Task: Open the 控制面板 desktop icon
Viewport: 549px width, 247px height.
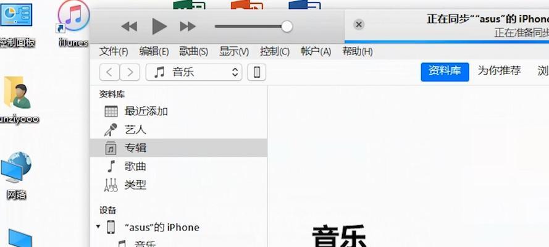Action: pyautogui.click(x=17, y=25)
